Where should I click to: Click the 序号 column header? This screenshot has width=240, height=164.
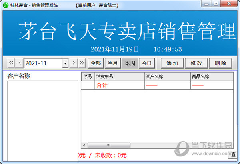click(x=88, y=76)
